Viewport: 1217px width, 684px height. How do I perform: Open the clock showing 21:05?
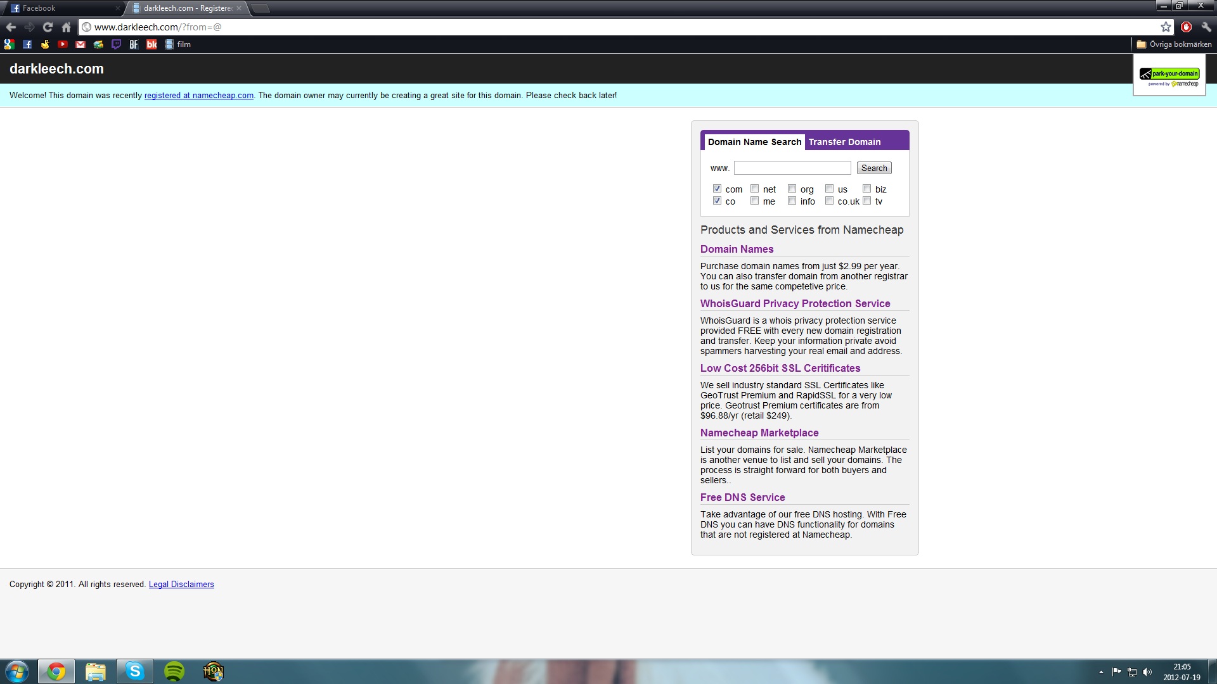pos(1182,672)
